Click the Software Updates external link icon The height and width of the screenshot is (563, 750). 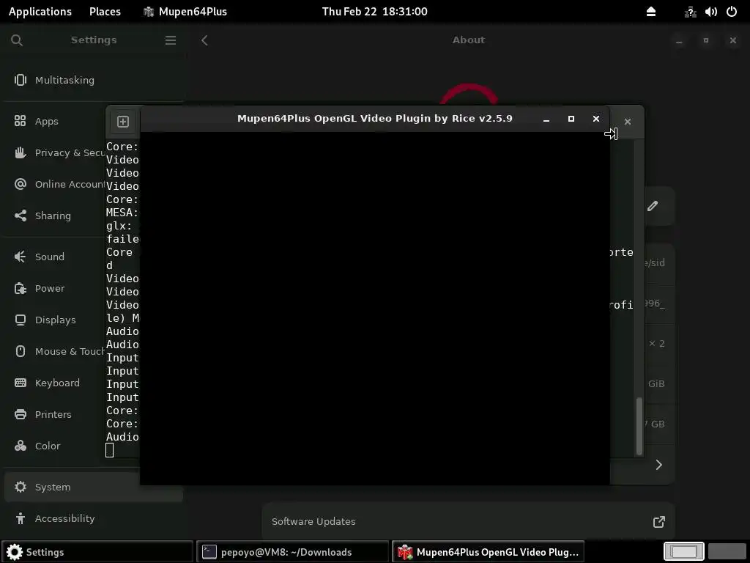pyautogui.click(x=659, y=522)
